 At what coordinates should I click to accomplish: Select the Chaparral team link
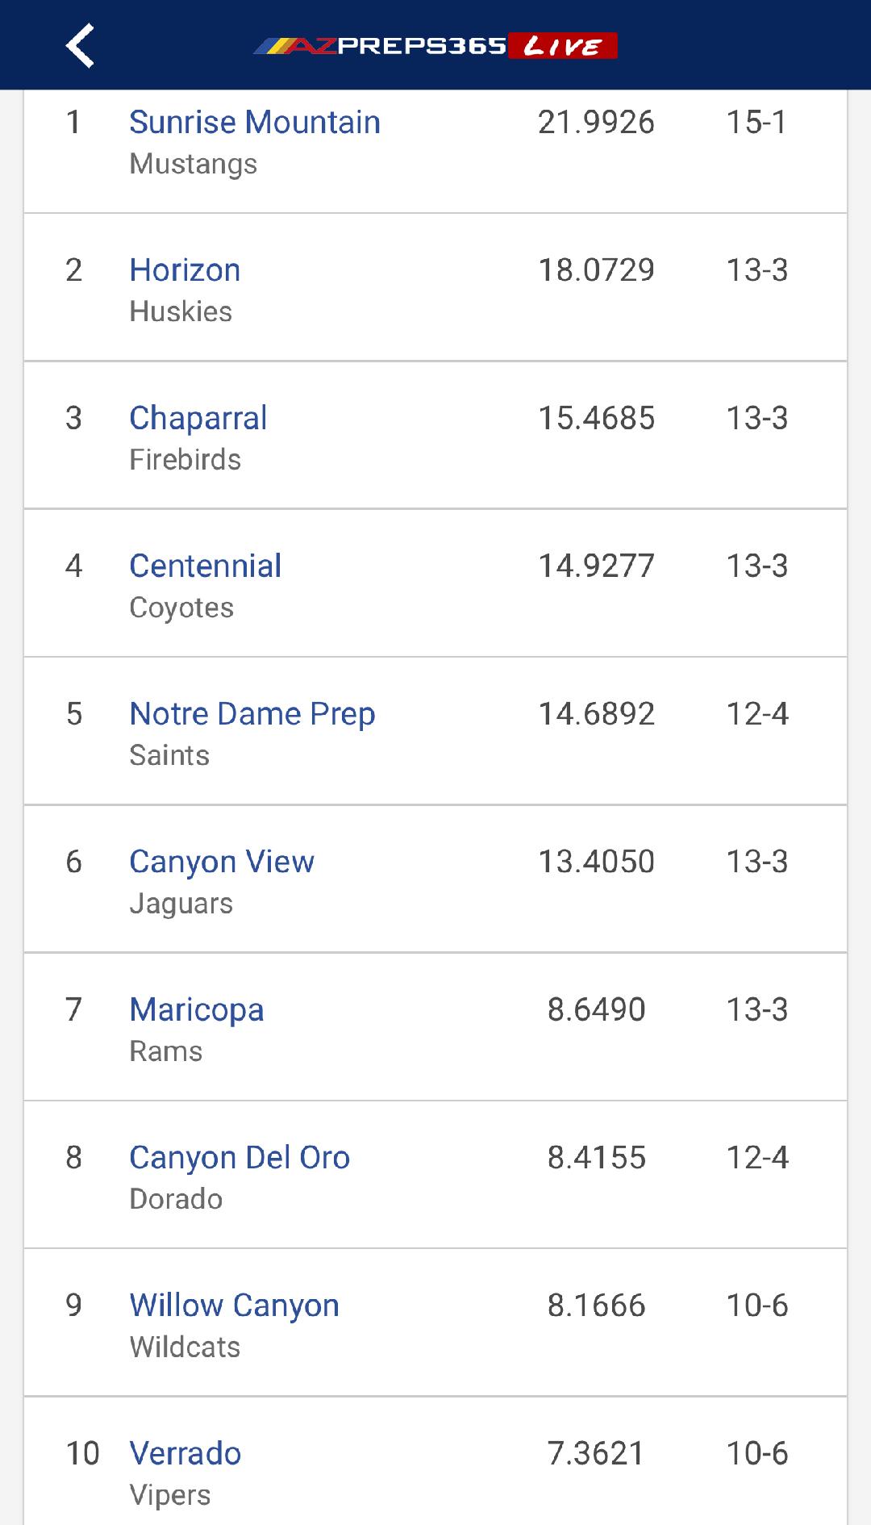click(x=198, y=418)
